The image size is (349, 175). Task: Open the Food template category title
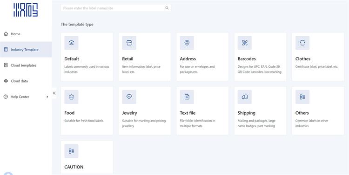pos(69,113)
